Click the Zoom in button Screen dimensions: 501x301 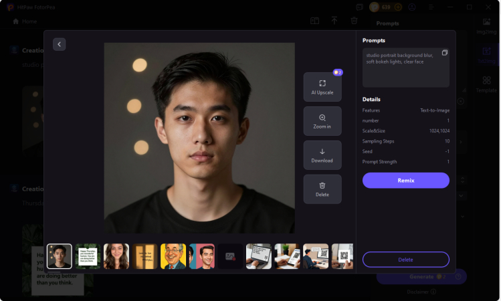pyautogui.click(x=322, y=121)
